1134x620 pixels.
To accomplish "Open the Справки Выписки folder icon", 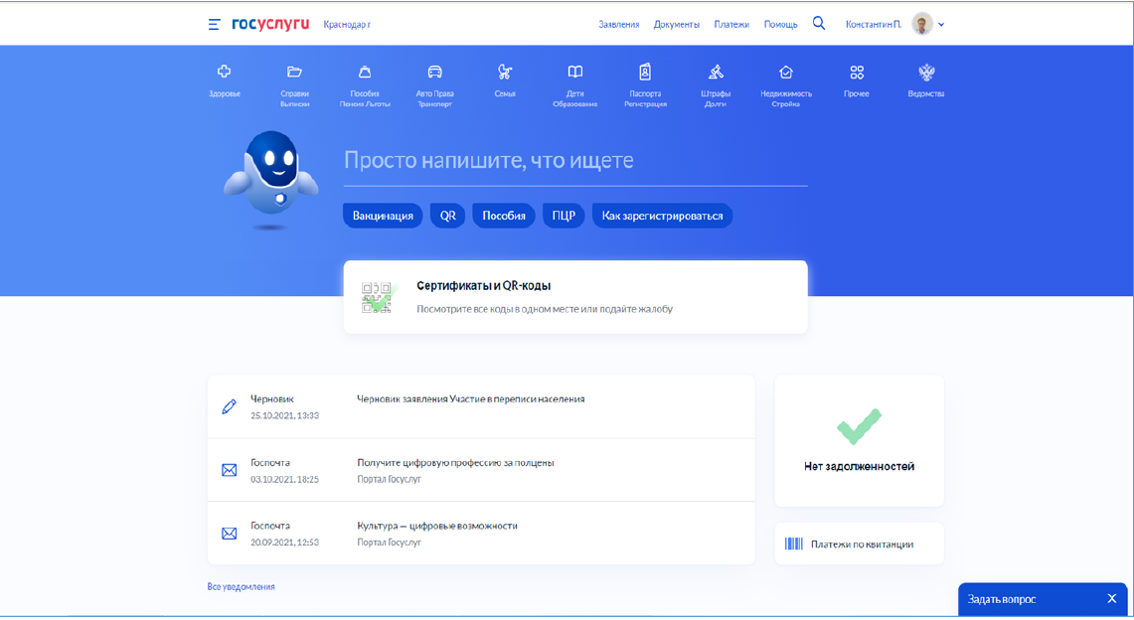I will [x=294, y=72].
